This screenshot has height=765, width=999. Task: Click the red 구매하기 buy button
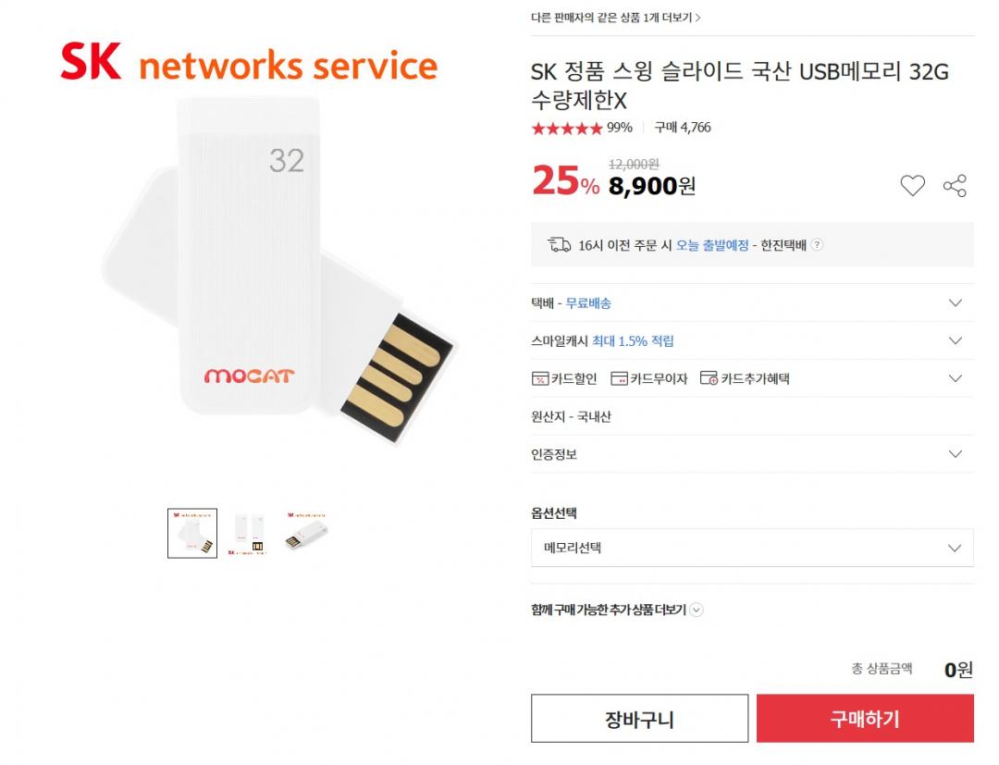[865, 719]
